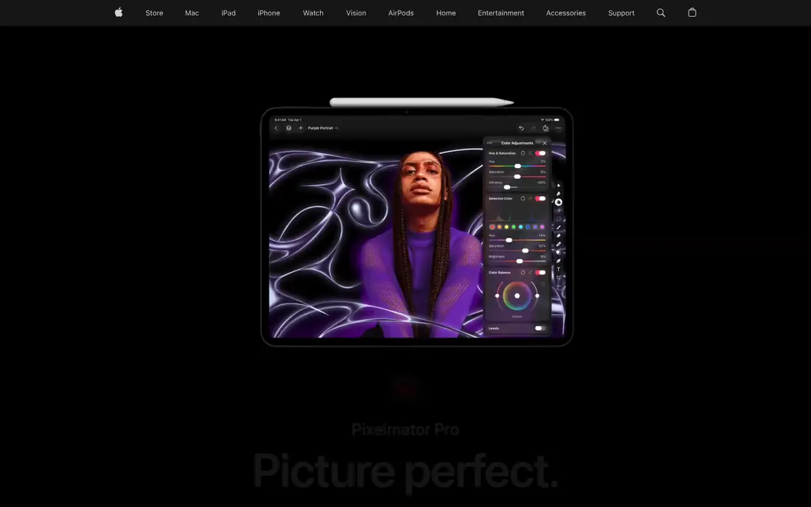Select the magenta Selective Color swatch

coord(542,227)
